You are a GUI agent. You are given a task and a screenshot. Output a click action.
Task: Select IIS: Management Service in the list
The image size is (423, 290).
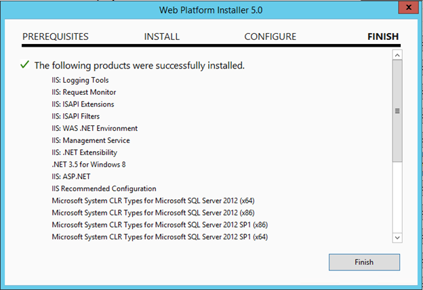pos(91,140)
